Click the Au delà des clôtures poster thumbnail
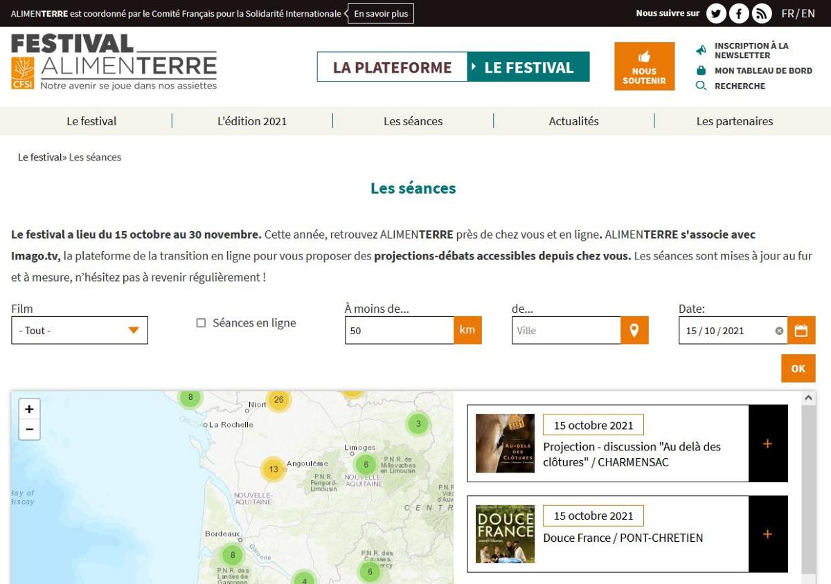The height and width of the screenshot is (584, 831). tap(506, 444)
